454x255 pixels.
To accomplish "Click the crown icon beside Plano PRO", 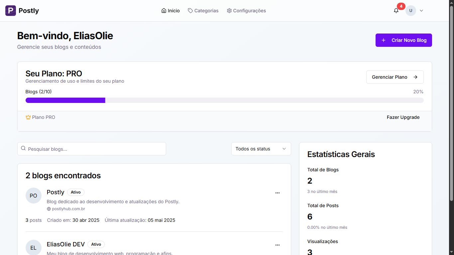I will (28, 117).
